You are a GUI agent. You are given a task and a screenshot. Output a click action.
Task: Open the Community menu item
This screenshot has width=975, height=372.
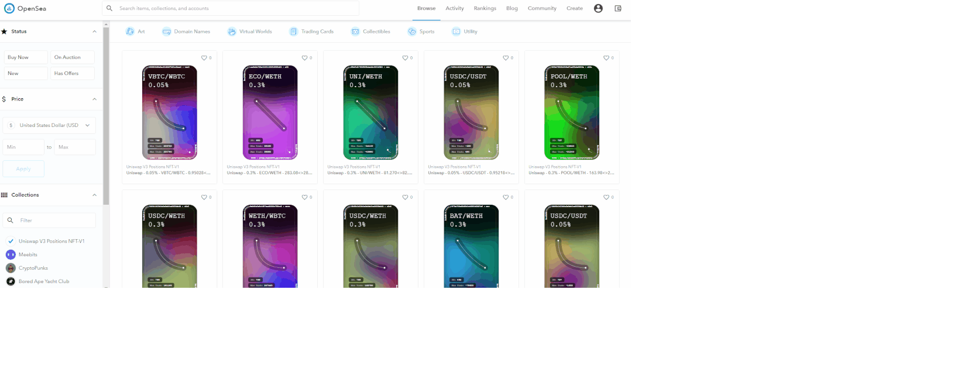542,8
